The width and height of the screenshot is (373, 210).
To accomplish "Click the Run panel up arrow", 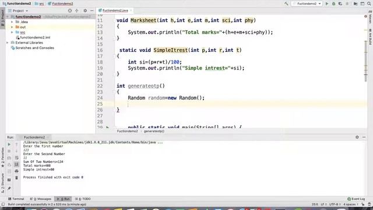I will (x=16, y=144).
